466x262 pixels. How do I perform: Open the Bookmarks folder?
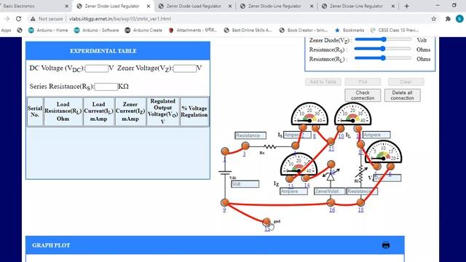pyautogui.click(x=349, y=30)
